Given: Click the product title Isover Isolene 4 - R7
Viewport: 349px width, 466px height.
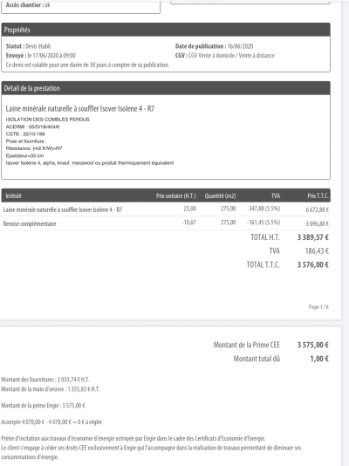Looking at the screenshot, I should 80,108.
